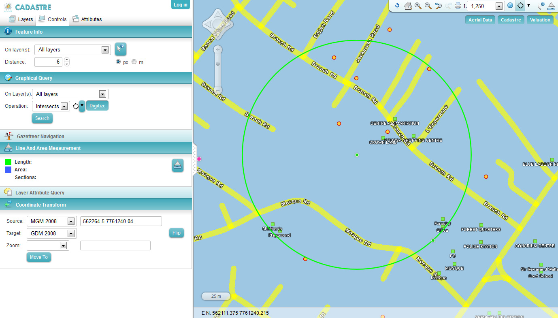Click the pink marker at map edge
The height and width of the screenshot is (318, 558).
[199, 159]
